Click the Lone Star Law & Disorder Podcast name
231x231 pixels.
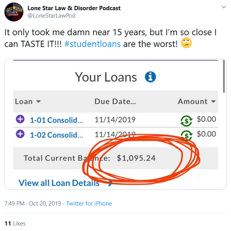point(74,8)
